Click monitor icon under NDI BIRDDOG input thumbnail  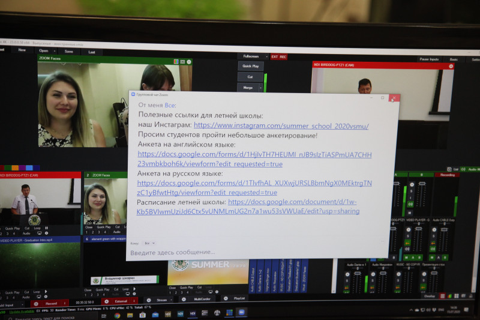point(39,233)
